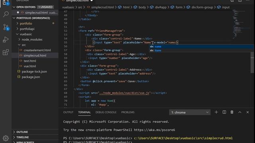Click 'div#app' breadcrumb item

[x=161, y=7]
